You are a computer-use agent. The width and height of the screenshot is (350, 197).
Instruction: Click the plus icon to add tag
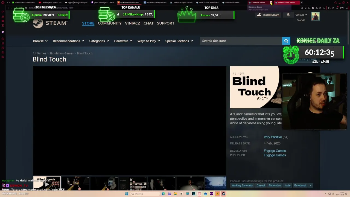[310, 186]
